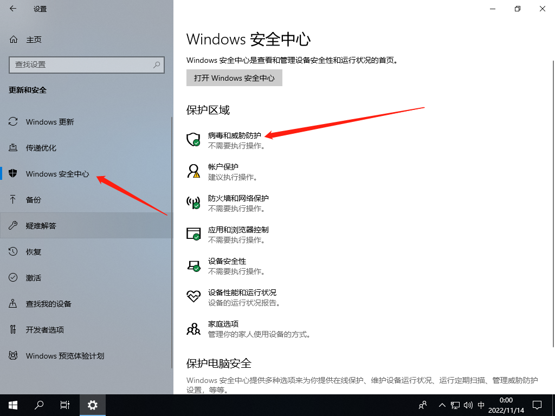
Task: Open 病毒和威胁防护 link
Action: 235,135
